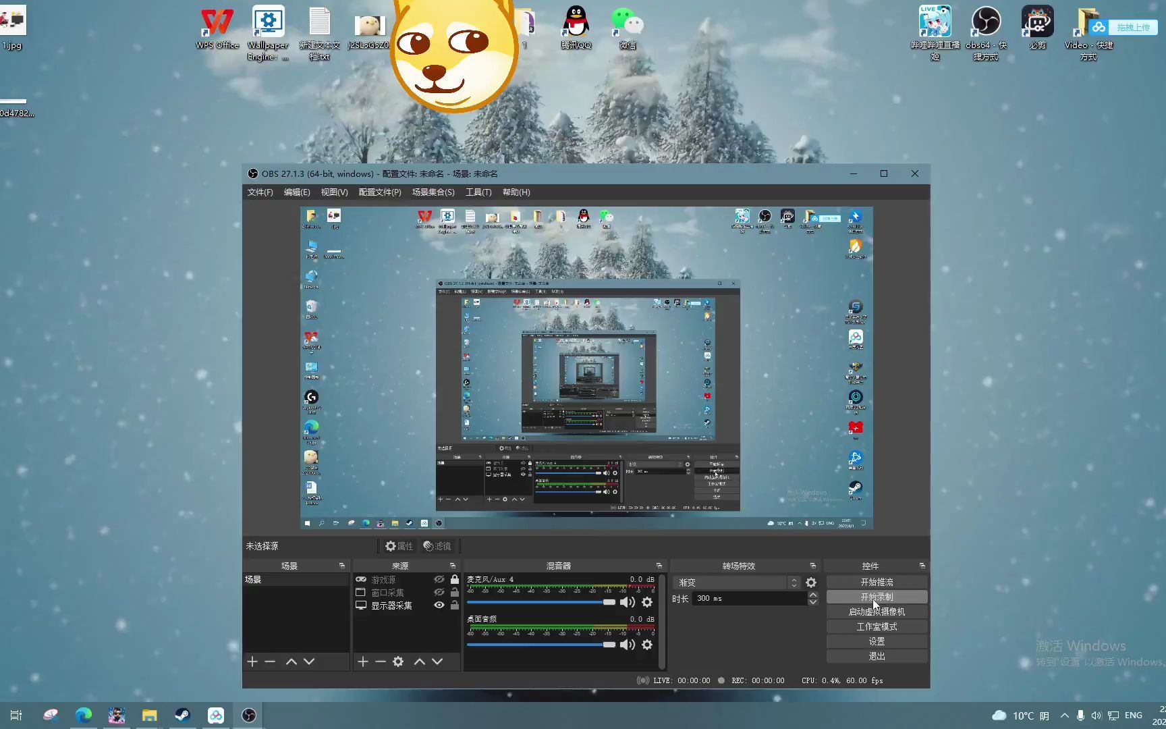The height and width of the screenshot is (729, 1166).
Task: Open source properties gear in 来源 panel
Action: (398, 661)
